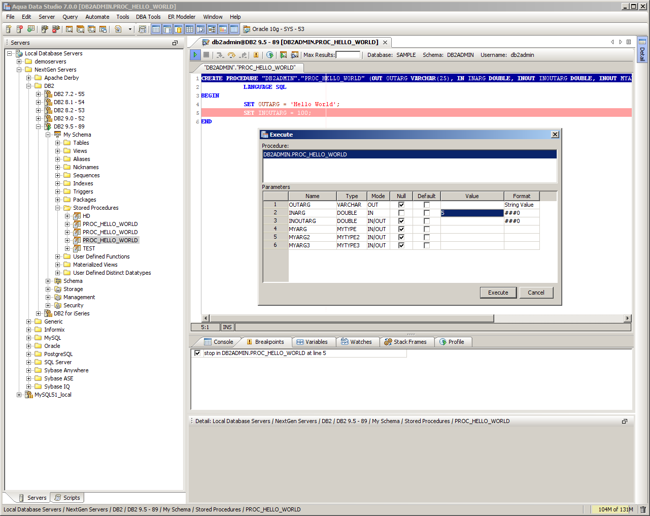Click the Oracle 10g - SYS - 53 toolbar button
The image size is (650, 516).
[273, 29]
